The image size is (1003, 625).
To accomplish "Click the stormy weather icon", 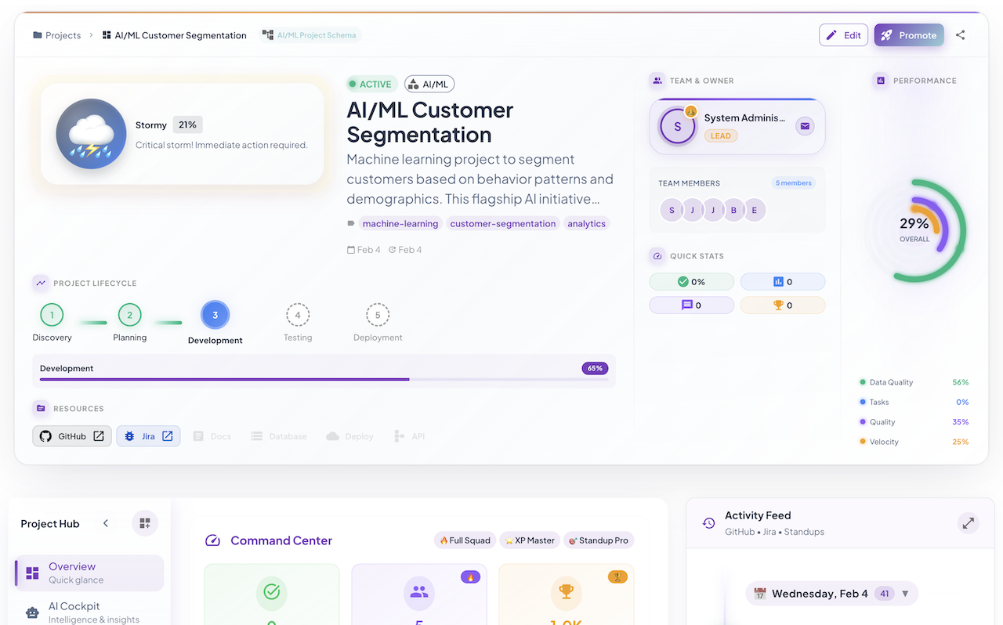I will [x=91, y=134].
